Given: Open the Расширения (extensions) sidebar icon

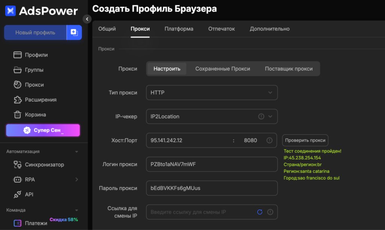Looking at the screenshot, I should (17, 99).
